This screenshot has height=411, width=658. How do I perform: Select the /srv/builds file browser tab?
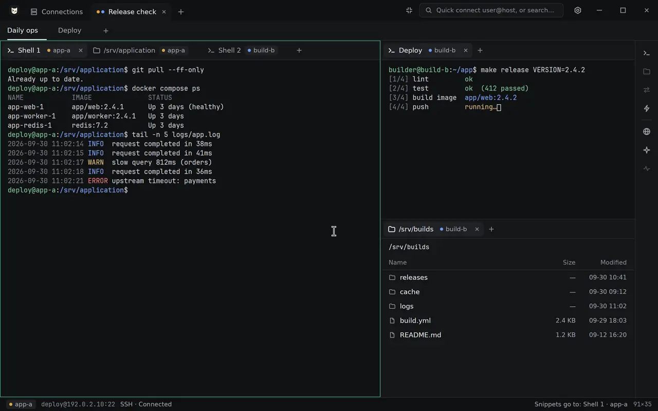click(433, 229)
